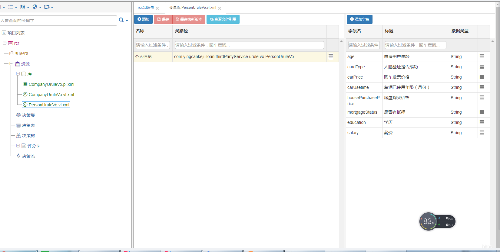Open the swap arrows icon dropdown in toolbar
The image size is (500, 252).
48,7
